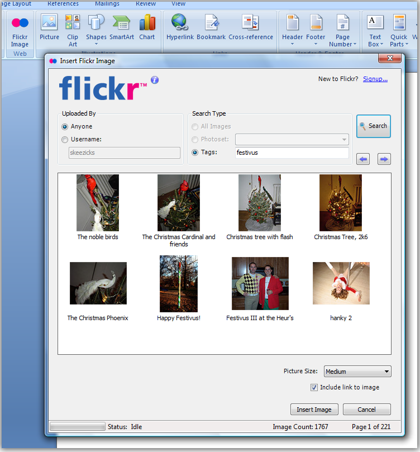Open the Shapes gallery

[96, 30]
